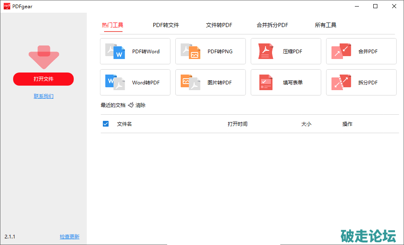Screen dimensions: 404x245
Task: Click the large red download arrow graphic
Action: pos(44,57)
